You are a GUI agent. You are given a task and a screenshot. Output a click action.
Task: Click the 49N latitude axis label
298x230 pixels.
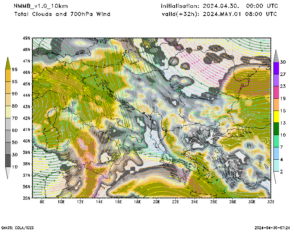pos(26,38)
